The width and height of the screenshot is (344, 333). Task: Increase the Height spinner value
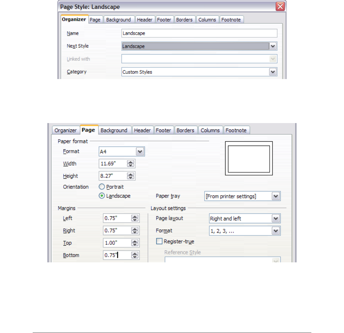click(131, 174)
